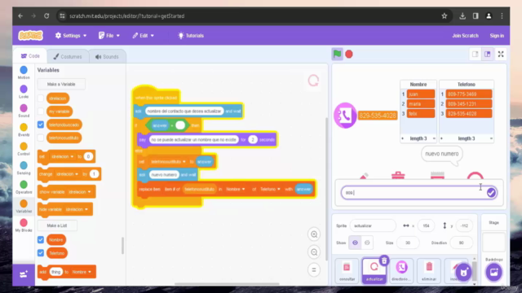The width and height of the screenshot is (522, 293).
Task: Switch to the Costumes tab
Action: pos(68,56)
